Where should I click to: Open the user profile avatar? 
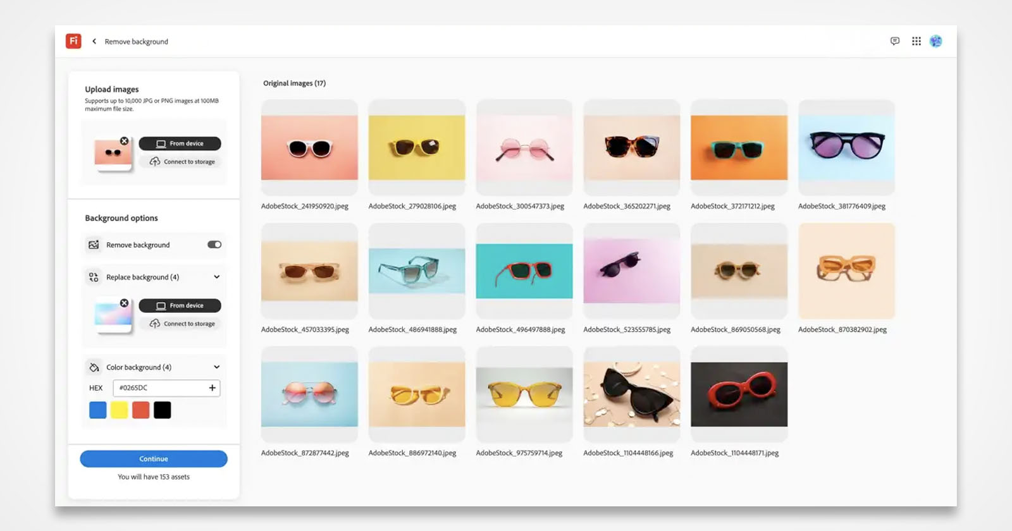[935, 41]
